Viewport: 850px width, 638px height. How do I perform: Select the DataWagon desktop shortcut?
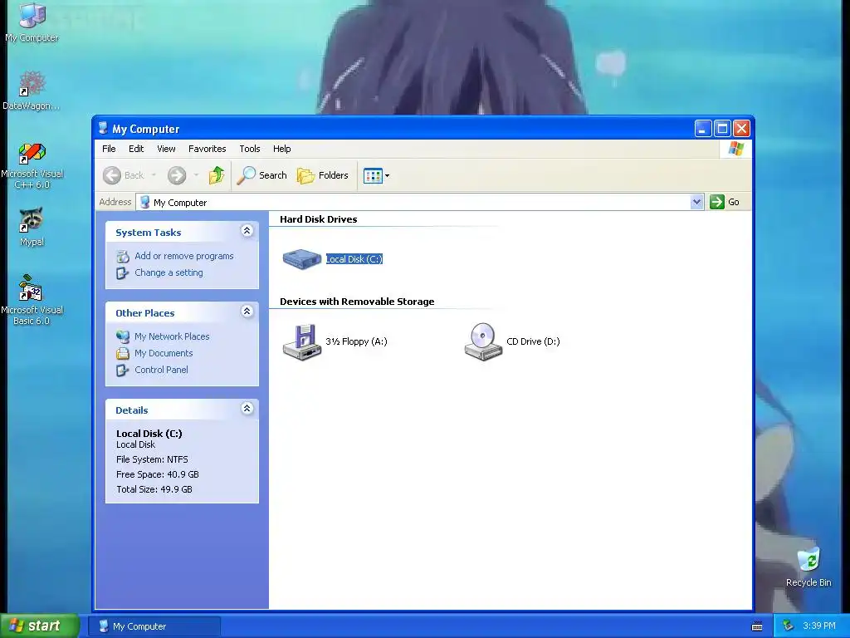tap(32, 90)
